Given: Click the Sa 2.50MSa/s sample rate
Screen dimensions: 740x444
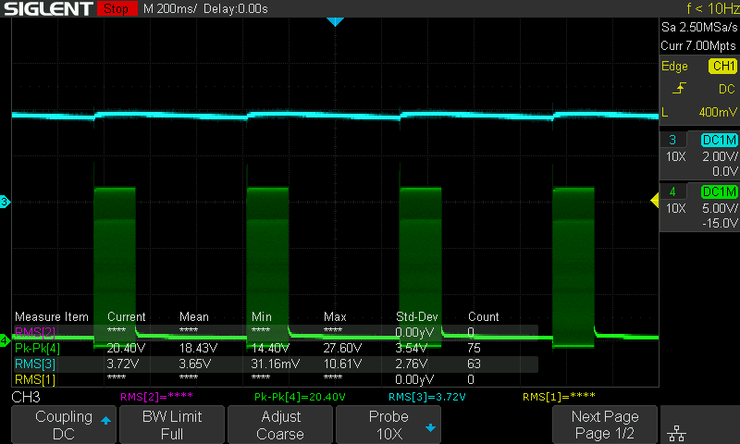Looking at the screenshot, I should coord(699,28).
